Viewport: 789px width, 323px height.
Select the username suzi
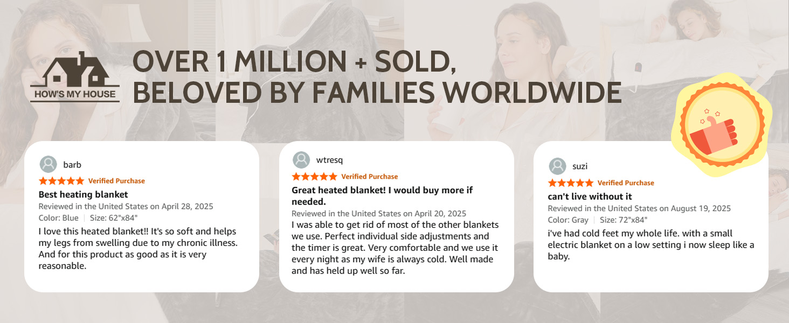(x=580, y=166)
